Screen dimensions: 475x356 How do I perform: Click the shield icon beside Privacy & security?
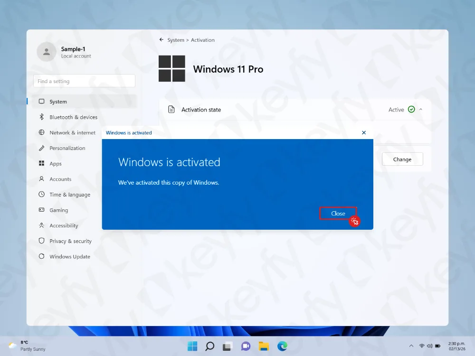(x=41, y=241)
